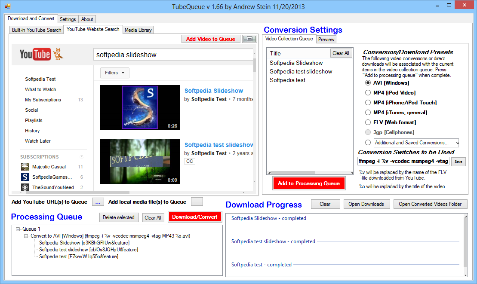Click Save next to conversion switches
The image size is (477, 284).
point(458,162)
